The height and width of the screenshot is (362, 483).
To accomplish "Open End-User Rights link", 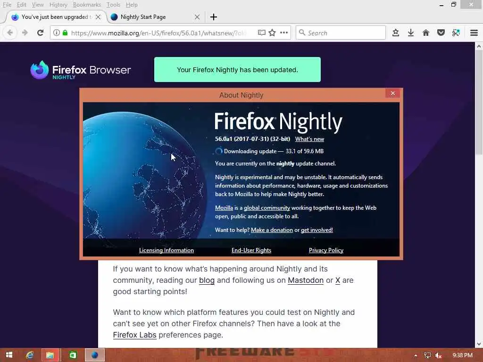I will [x=251, y=250].
